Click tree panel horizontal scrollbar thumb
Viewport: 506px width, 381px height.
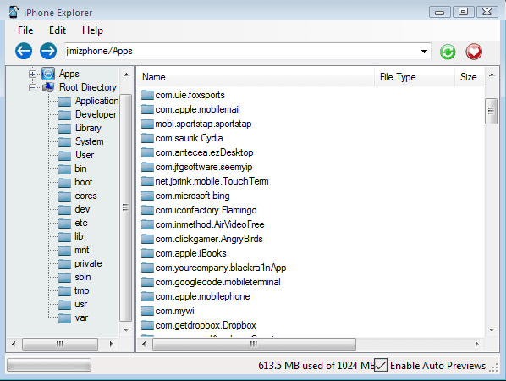(60, 344)
